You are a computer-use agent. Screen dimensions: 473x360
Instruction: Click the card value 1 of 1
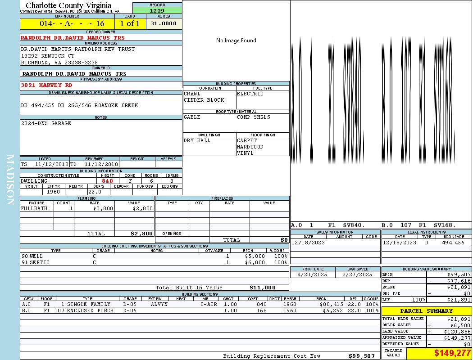coord(130,23)
